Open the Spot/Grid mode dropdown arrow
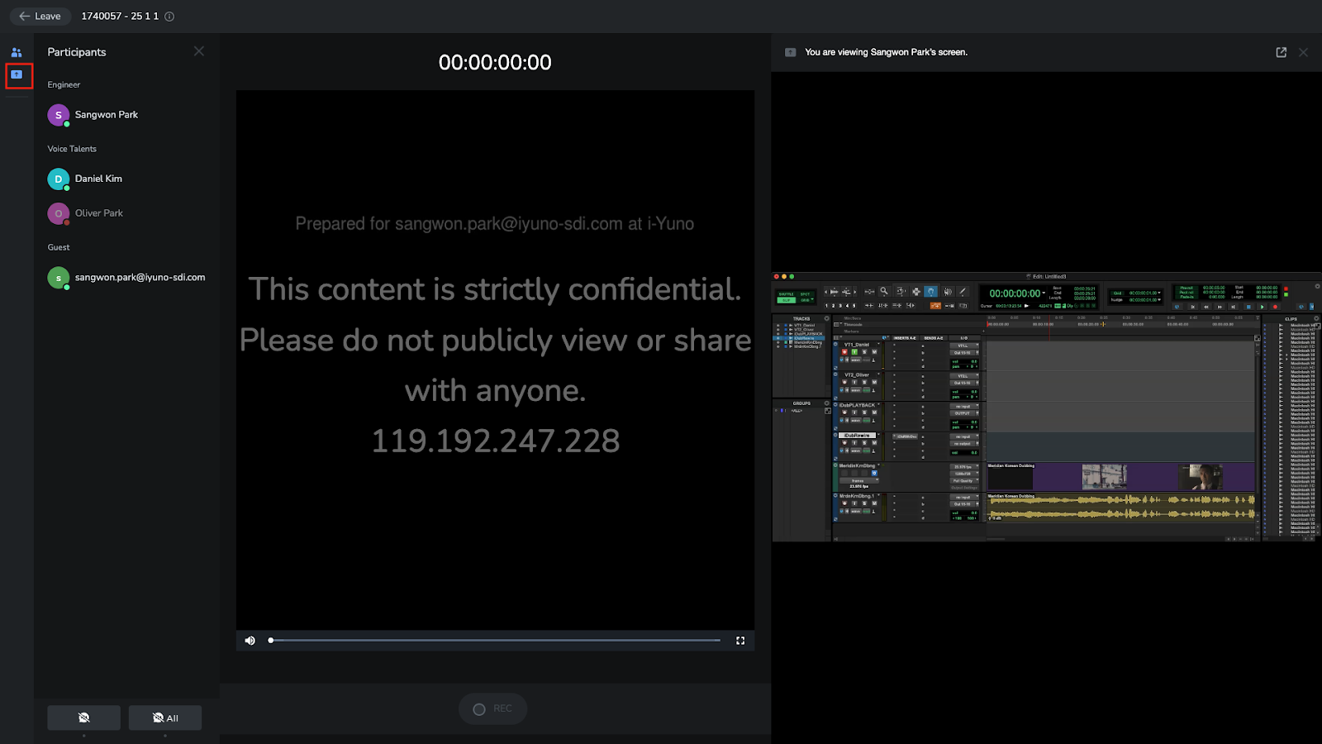Image resolution: width=1322 pixels, height=744 pixels. point(813,300)
